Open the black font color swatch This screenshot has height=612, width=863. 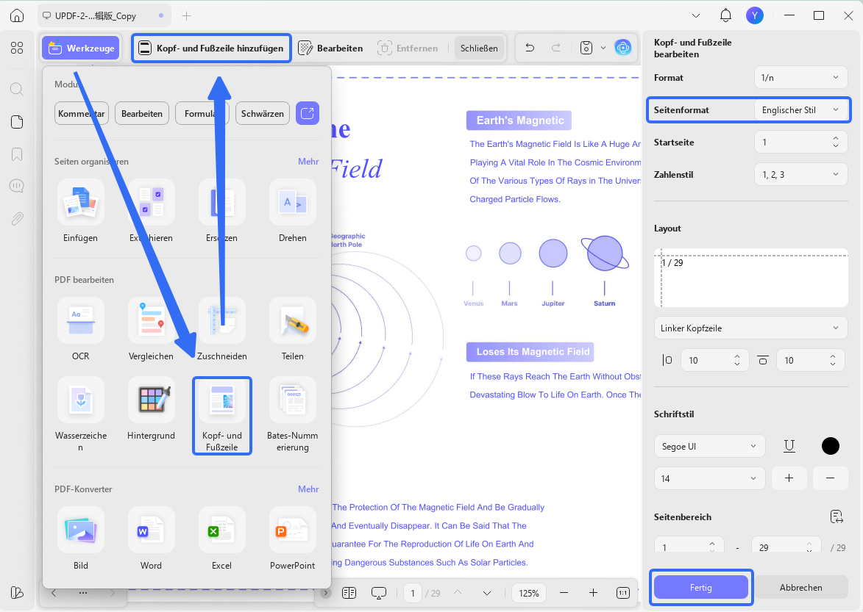point(830,445)
